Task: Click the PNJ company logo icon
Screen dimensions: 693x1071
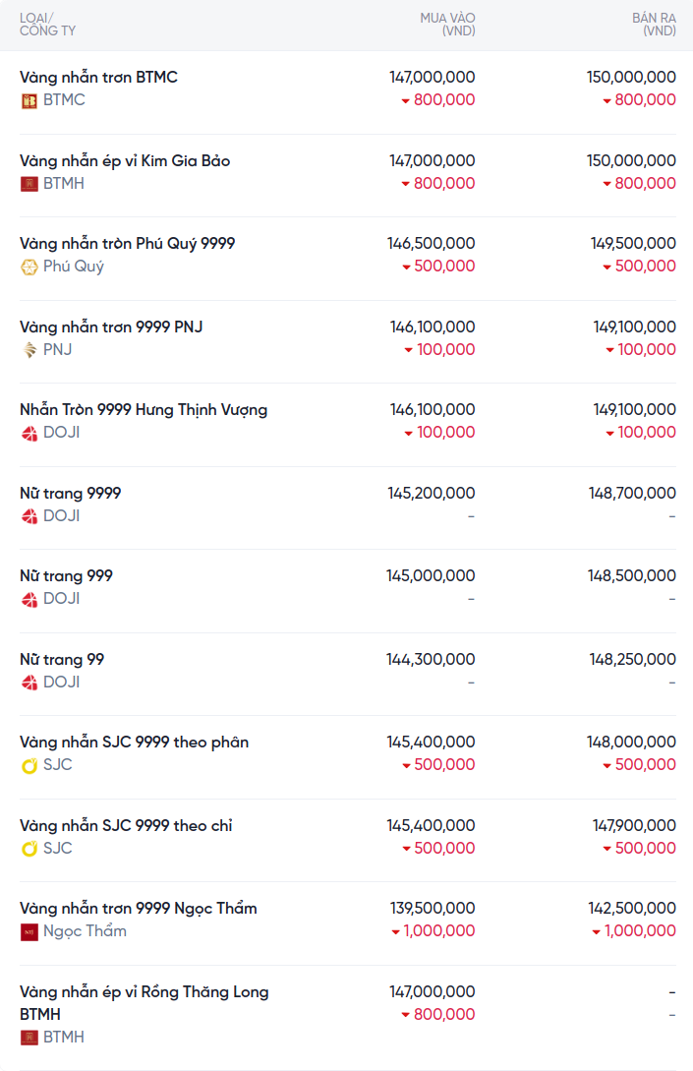Action: (29, 350)
